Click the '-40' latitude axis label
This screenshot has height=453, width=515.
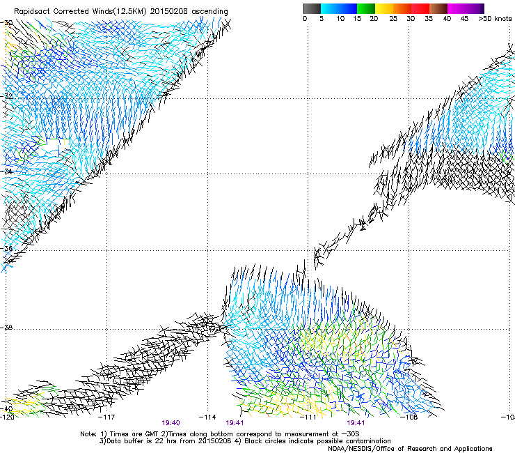6,409
